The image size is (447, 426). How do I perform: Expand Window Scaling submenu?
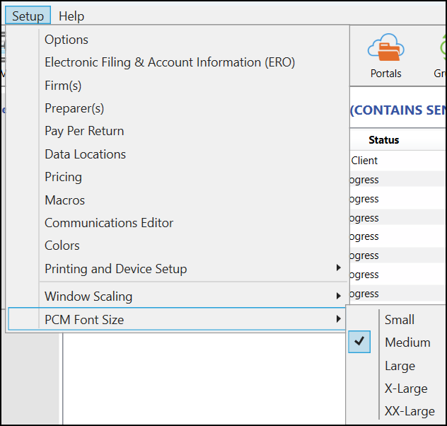click(178, 297)
